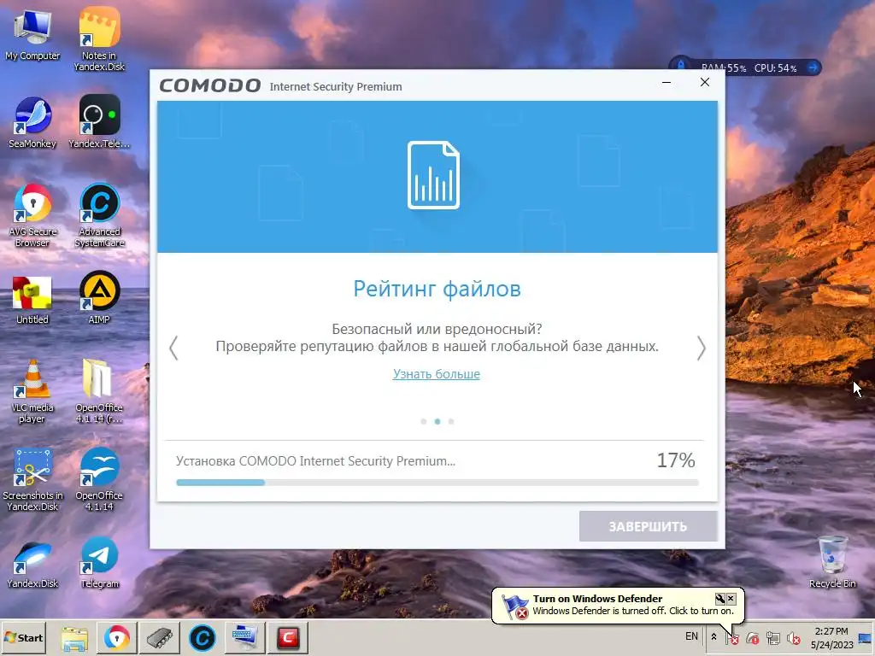Switch to the Comodo installer taskbar button
Viewport: 875px width, 656px height.
click(287, 637)
